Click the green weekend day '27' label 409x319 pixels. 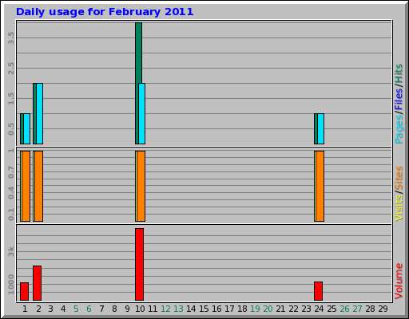357,309
